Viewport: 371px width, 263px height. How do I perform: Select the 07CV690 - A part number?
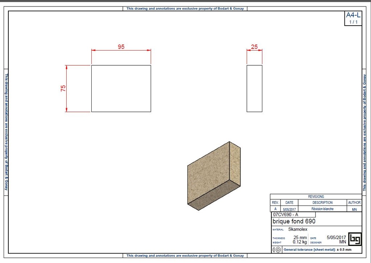point(286,215)
